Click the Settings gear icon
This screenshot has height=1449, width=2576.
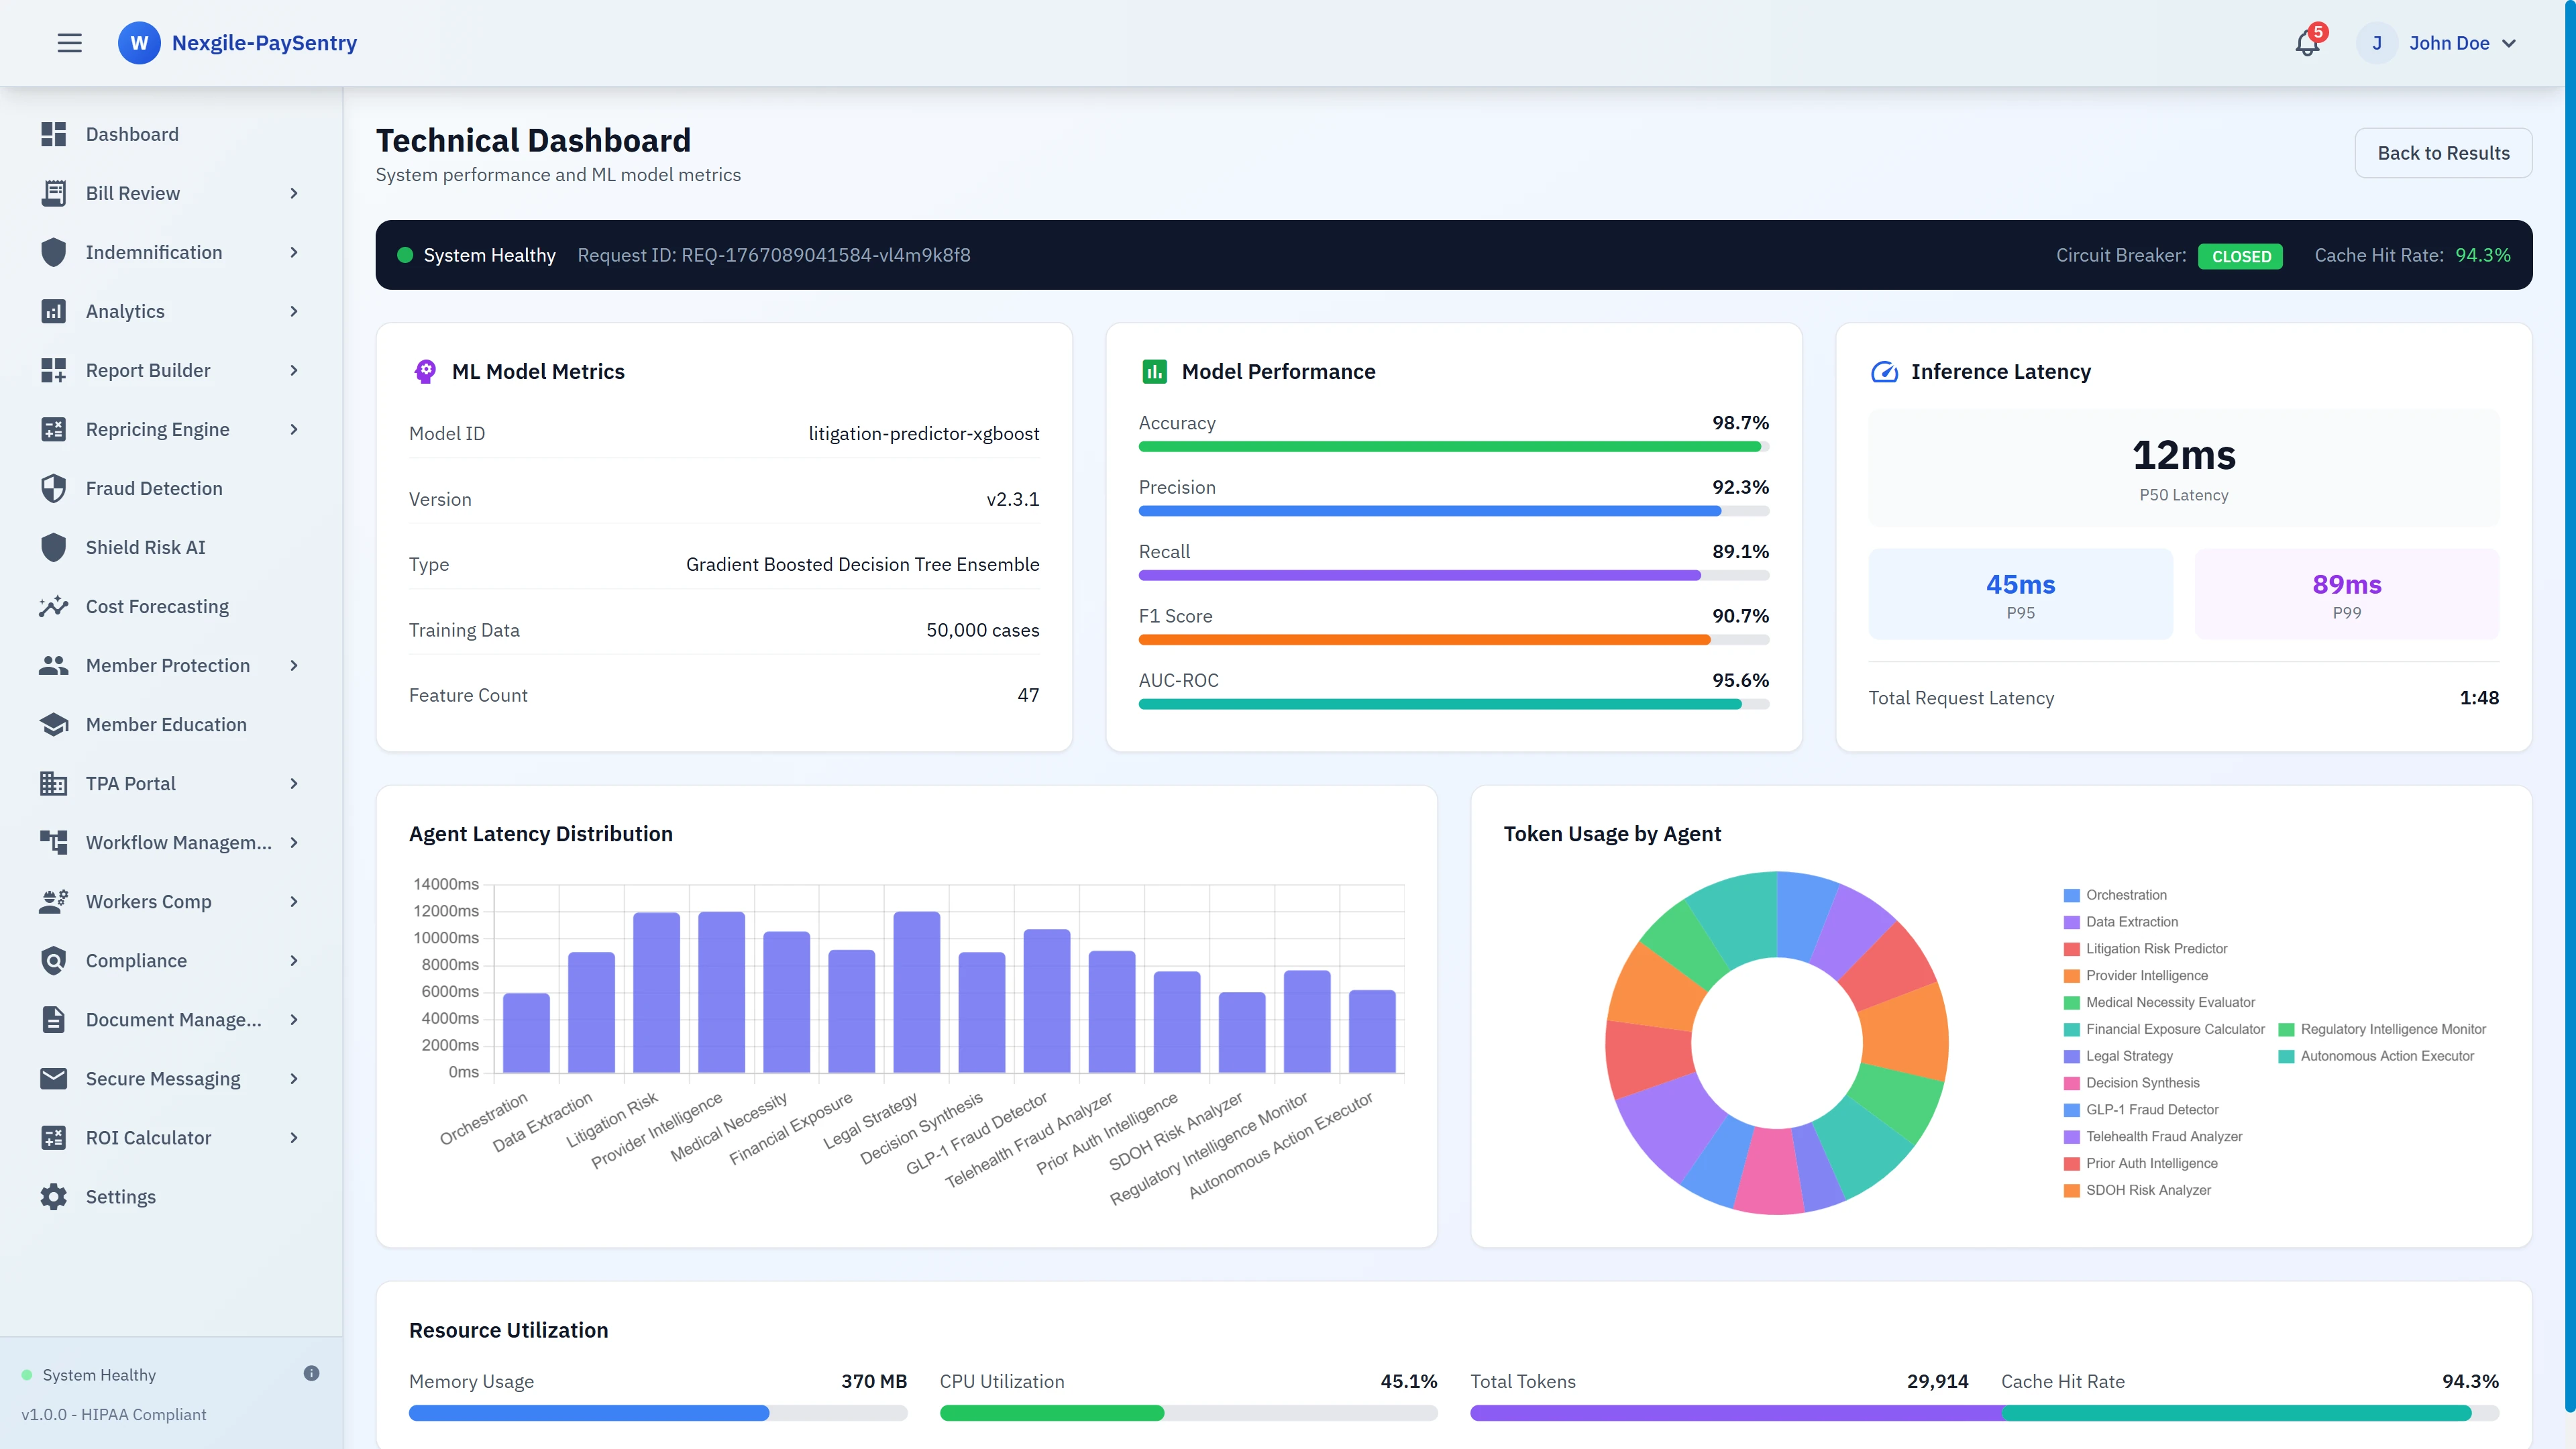pos(55,1196)
